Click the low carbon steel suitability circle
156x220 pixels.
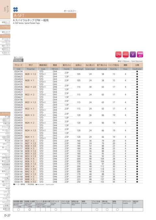coord(19,210)
